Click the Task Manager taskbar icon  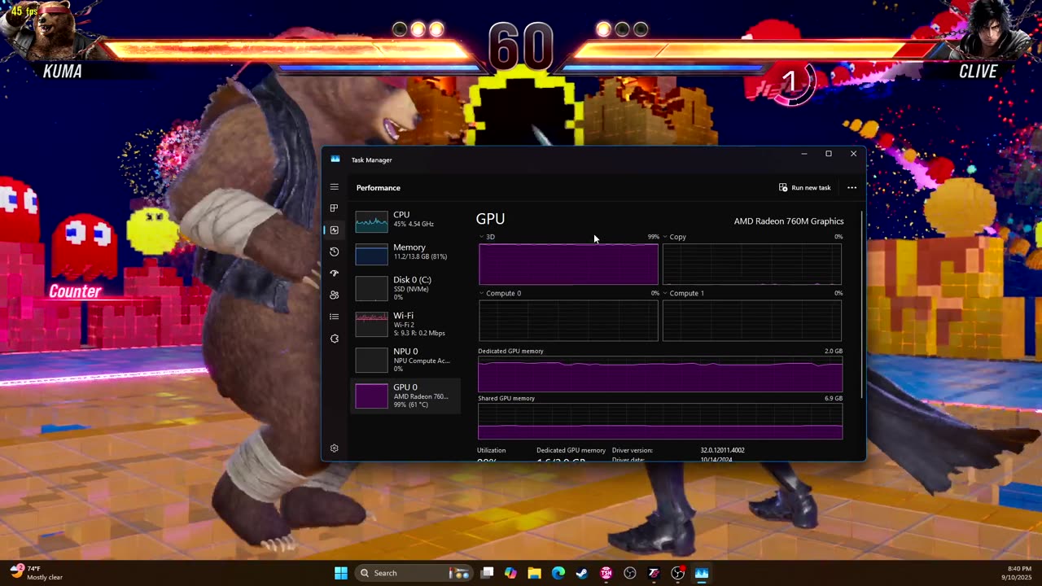tap(702, 573)
